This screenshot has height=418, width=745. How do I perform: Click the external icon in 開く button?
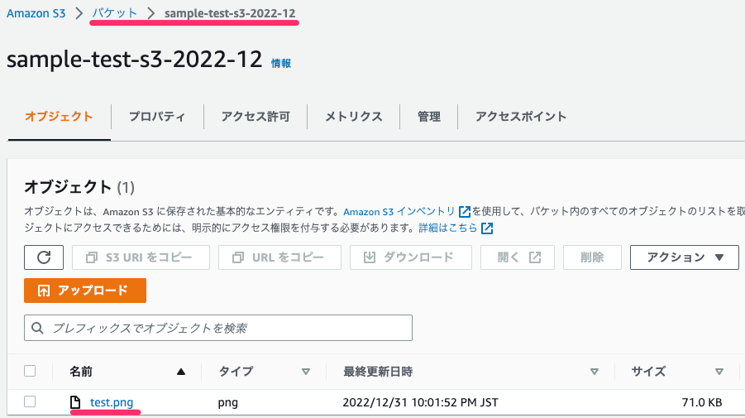pyautogui.click(x=535, y=257)
